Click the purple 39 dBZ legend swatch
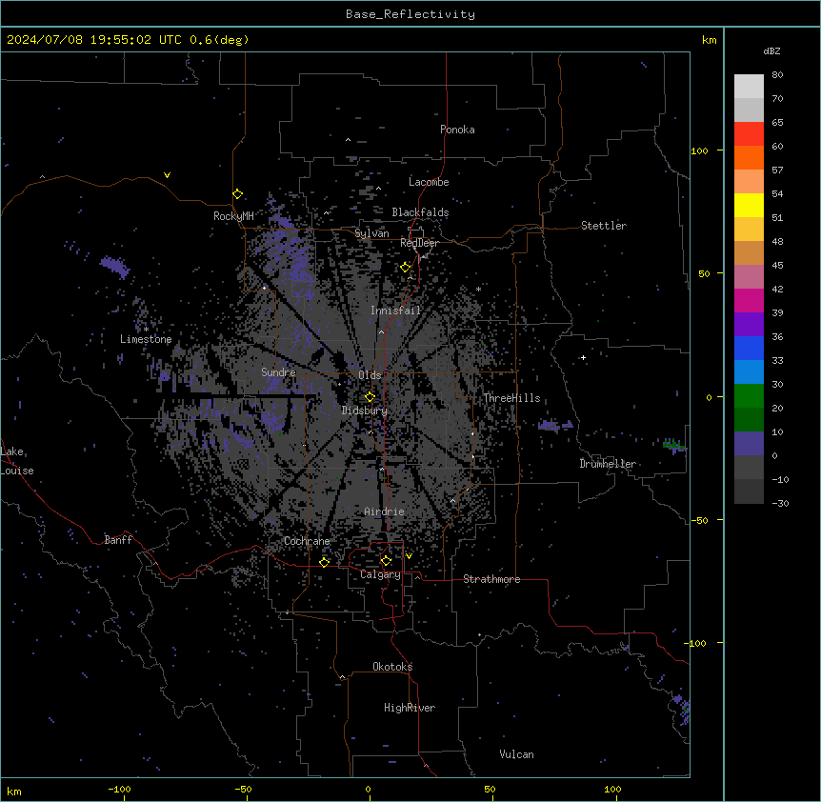Screen dimensions: 821x802 (x=749, y=325)
